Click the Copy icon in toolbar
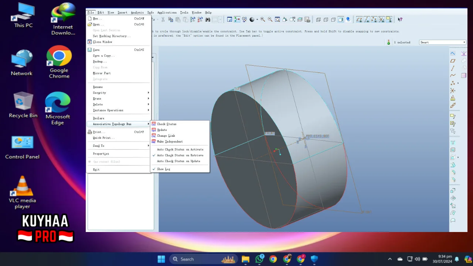Image resolution: width=473 pixels, height=266 pixels. click(171, 19)
